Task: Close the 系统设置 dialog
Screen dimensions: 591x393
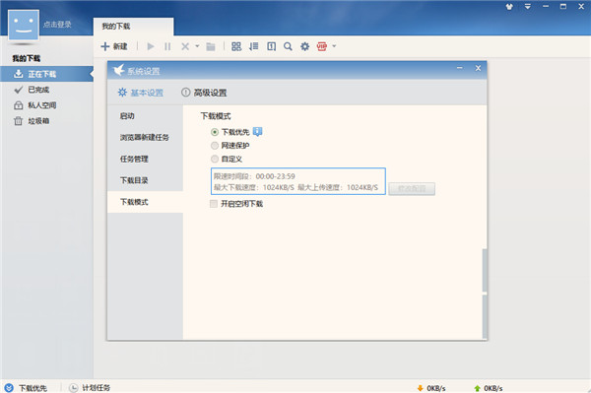Action: pos(478,68)
